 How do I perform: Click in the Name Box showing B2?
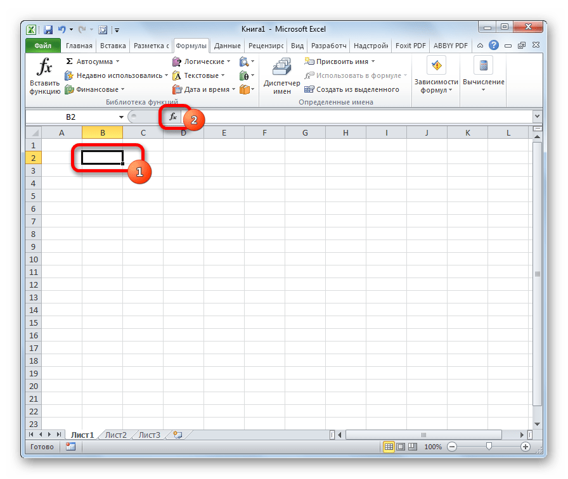tap(71, 117)
